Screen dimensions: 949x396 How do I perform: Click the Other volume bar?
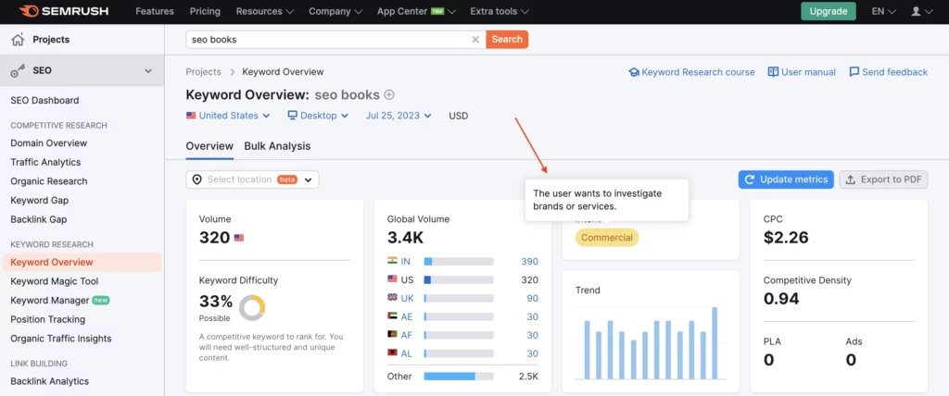pyautogui.click(x=459, y=376)
